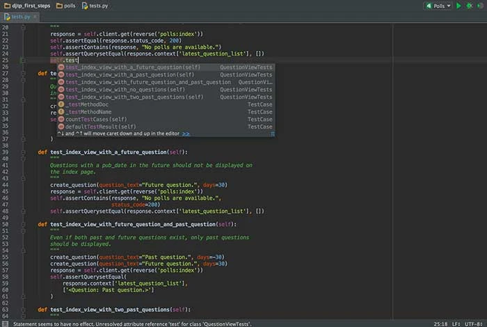Image resolution: width=487 pixels, height=327 pixels.
Task: Click status_code=200 argument on line 47
Action: pyautogui.click(x=134, y=205)
